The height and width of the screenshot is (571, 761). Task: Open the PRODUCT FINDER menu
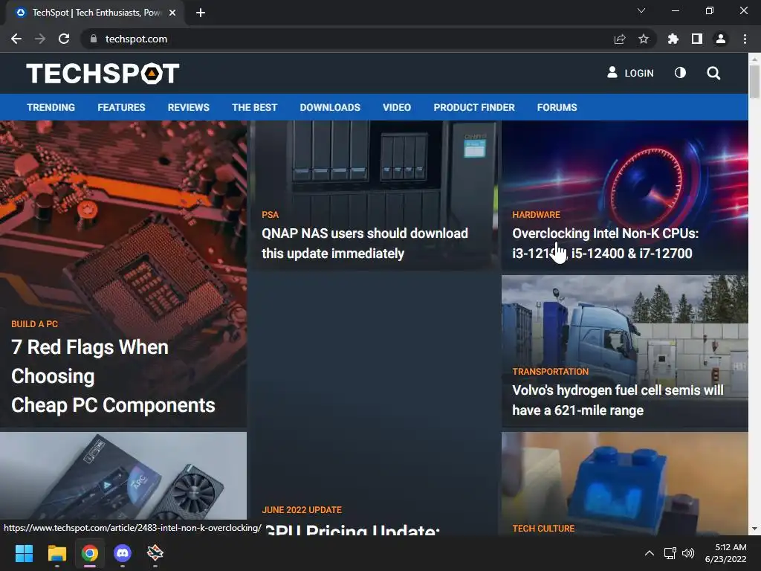[474, 107]
